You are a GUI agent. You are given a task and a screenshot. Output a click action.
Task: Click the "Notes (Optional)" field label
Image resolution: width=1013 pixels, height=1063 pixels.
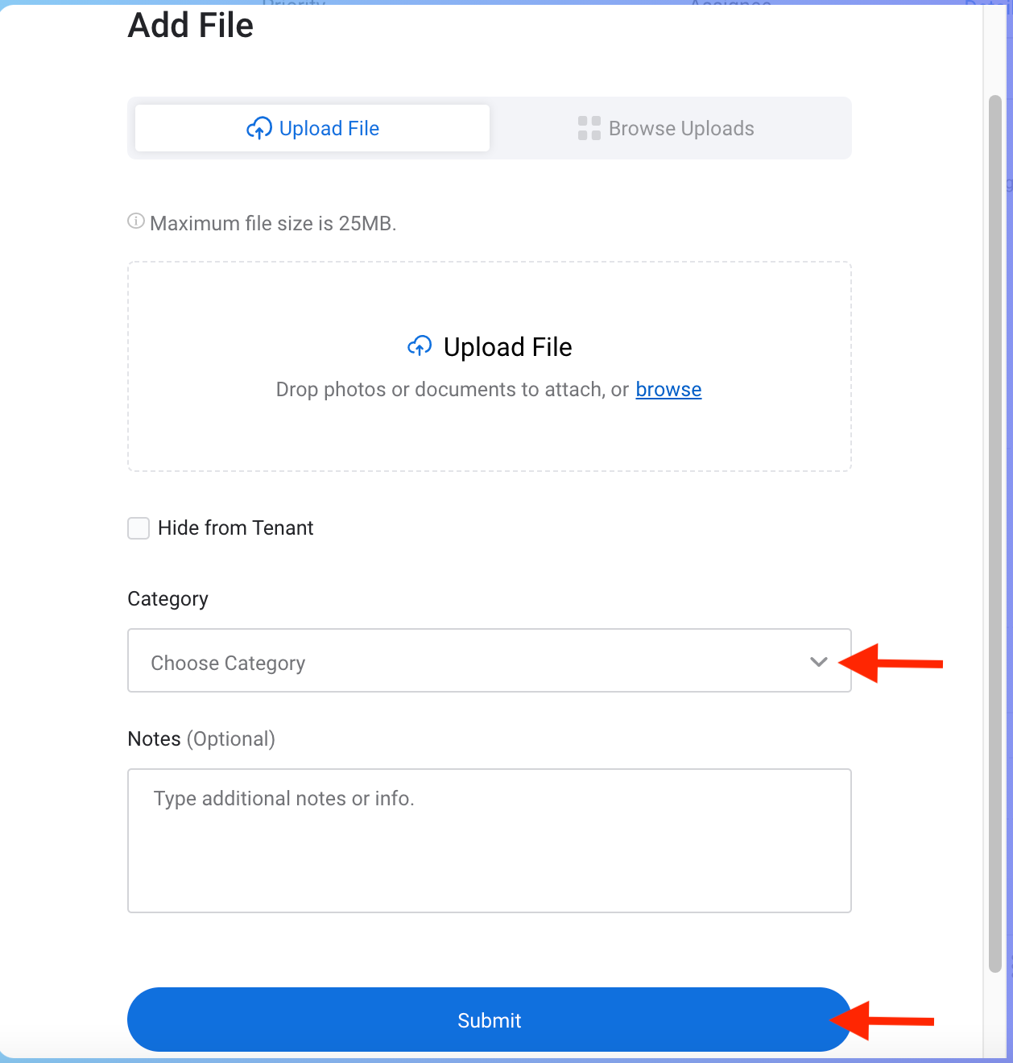click(201, 739)
